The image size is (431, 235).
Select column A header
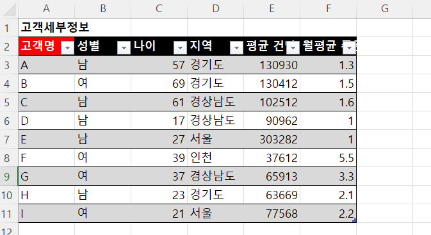[x=47, y=9]
